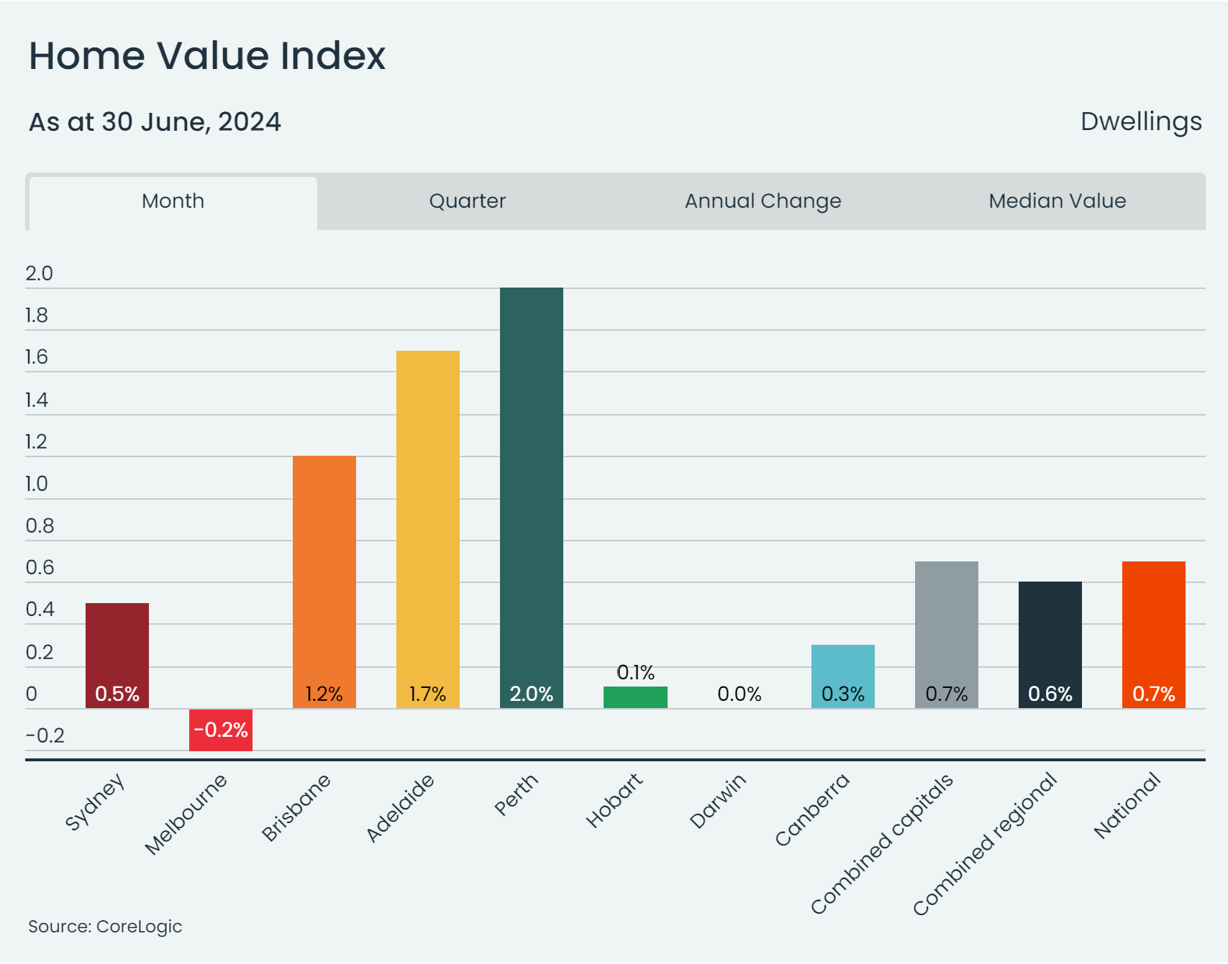This screenshot has width=1228, height=964.
Task: Select the small Hobart bar
Action: click(x=636, y=697)
